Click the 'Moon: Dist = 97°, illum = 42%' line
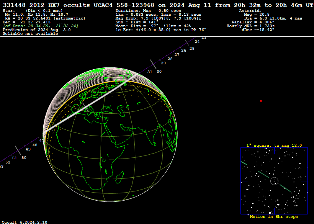 153,26
